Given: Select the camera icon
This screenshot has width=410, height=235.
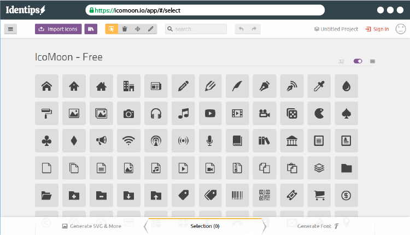Looking at the screenshot, I should coord(128,114).
